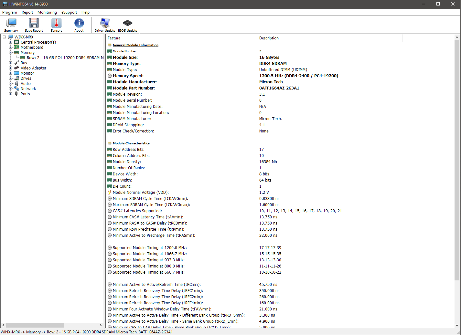This screenshot has height=335, width=461.
Task: Open the Summary toolbar icon
Action: (x=11, y=25)
